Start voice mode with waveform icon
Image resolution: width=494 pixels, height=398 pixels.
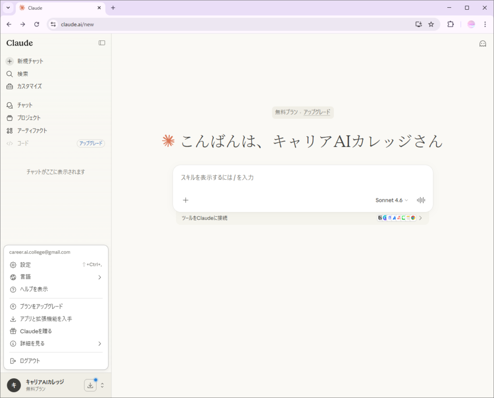[421, 200]
